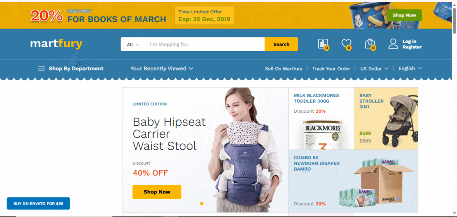Open Track Your Order
This screenshot has height=217, width=457.
(x=331, y=69)
